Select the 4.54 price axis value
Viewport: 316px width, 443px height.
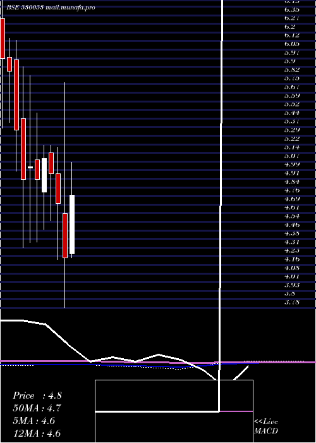pos(292,216)
